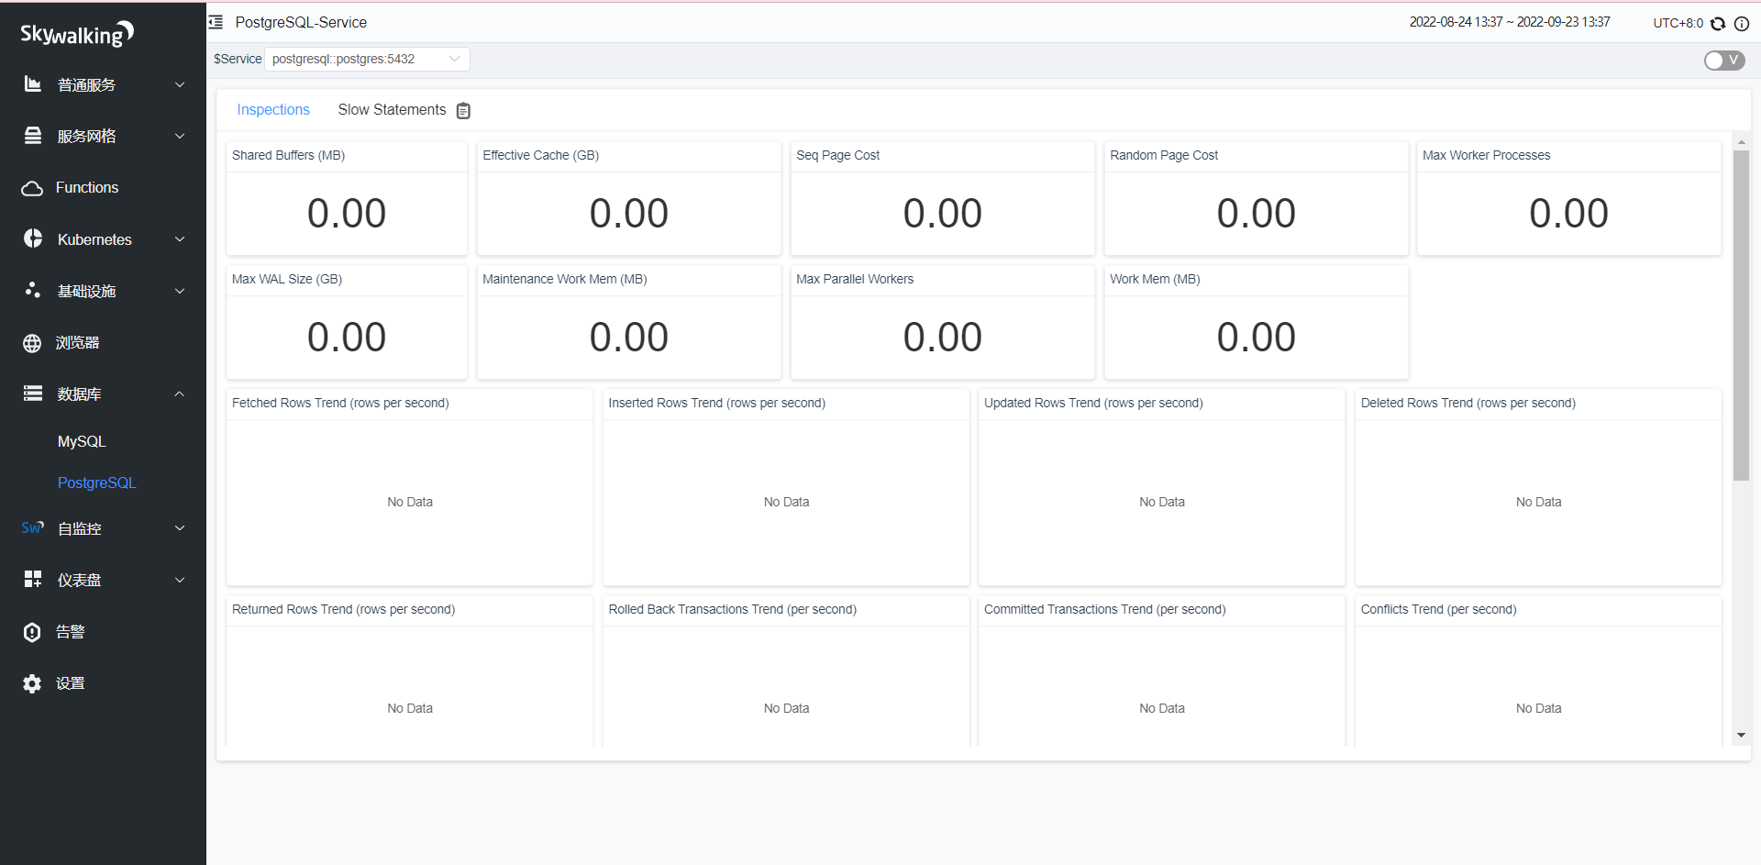Click the refresh icon next to UTC+8:0
Image resolution: width=1761 pixels, height=865 pixels.
[x=1718, y=23]
